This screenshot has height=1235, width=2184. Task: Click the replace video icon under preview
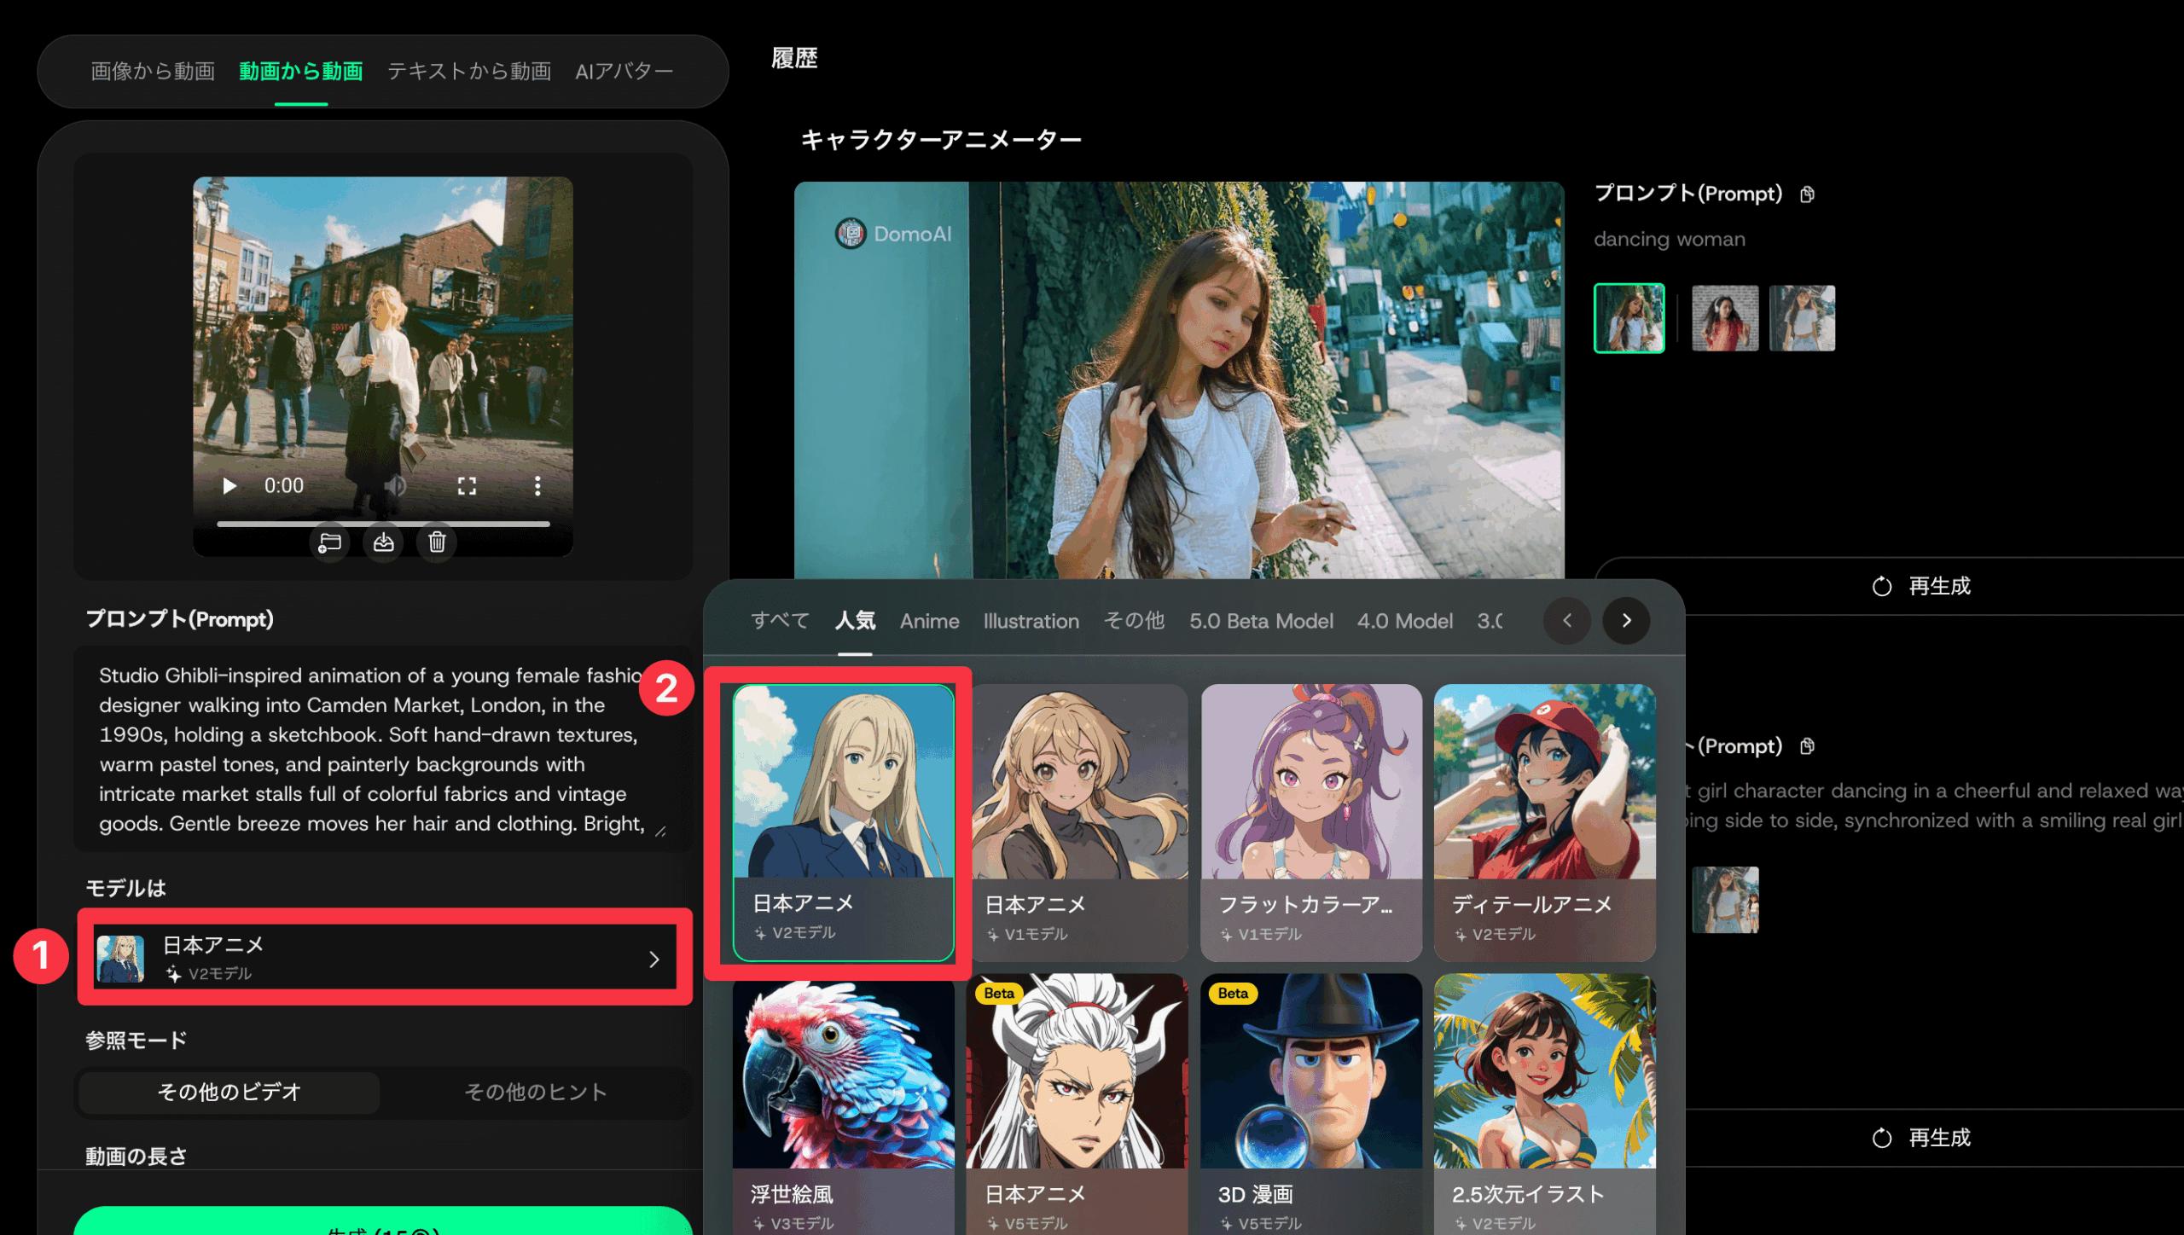coord(329,542)
